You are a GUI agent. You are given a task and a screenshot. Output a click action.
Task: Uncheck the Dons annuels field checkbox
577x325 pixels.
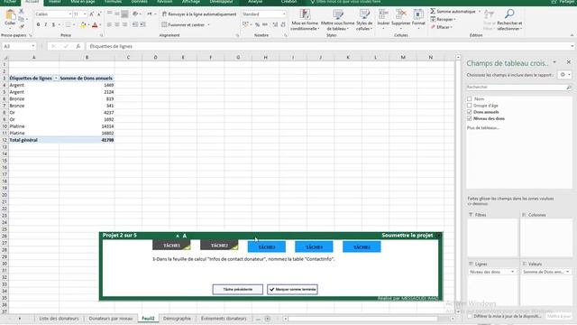point(469,112)
